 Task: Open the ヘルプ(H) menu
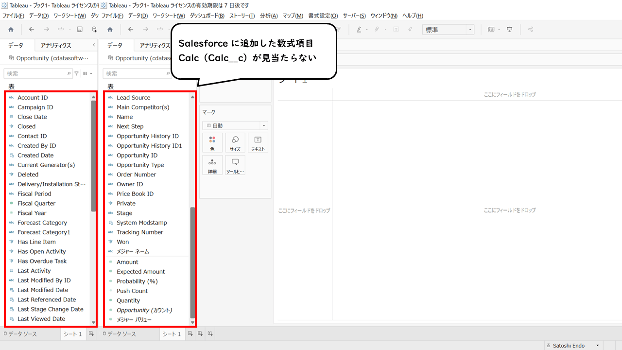click(x=413, y=16)
